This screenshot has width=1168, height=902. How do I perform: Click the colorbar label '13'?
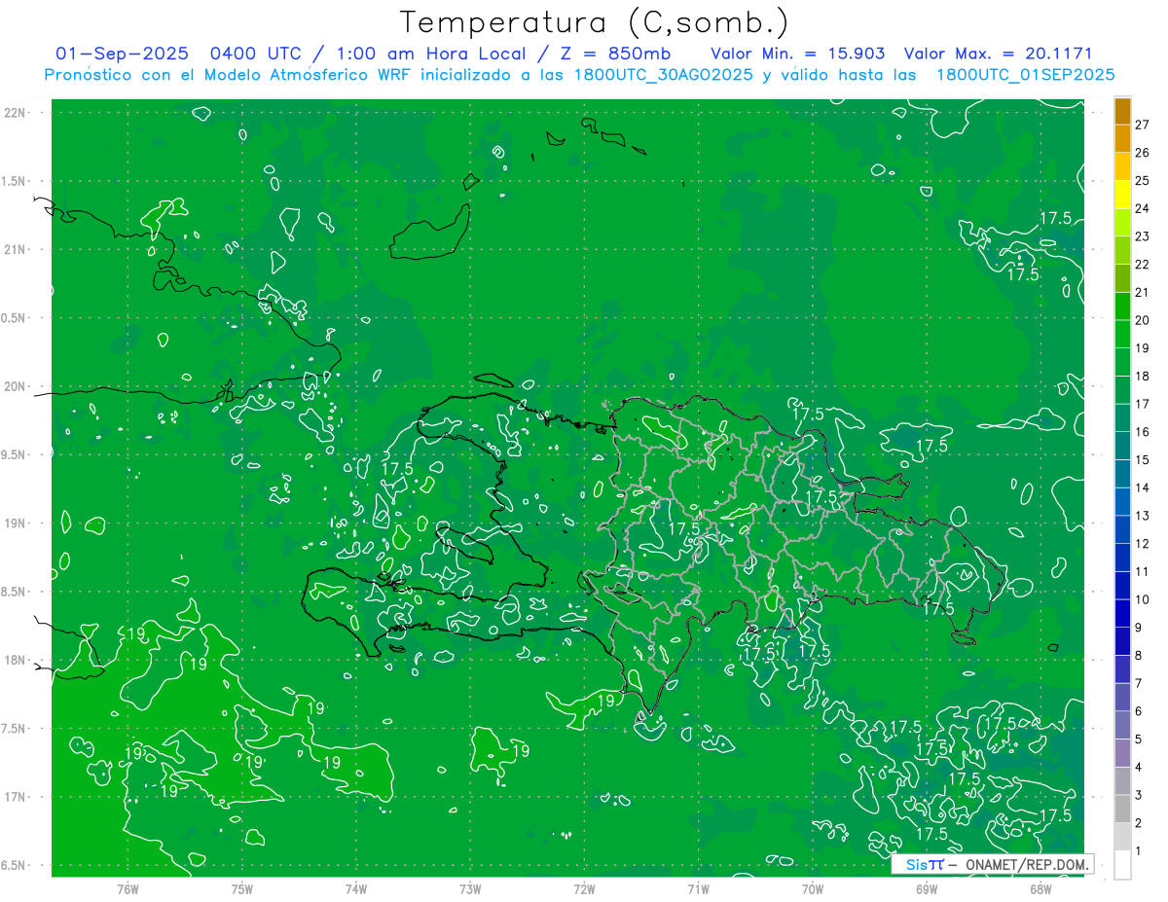click(1142, 516)
